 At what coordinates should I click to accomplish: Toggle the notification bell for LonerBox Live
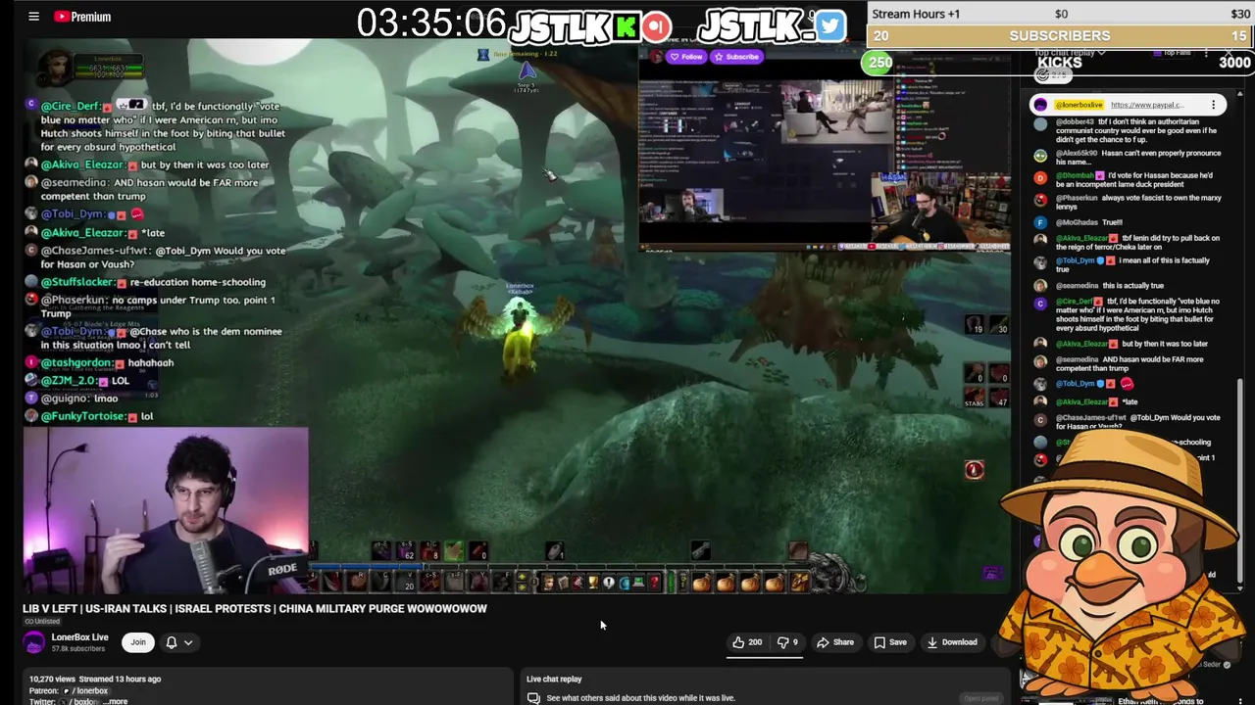172,642
